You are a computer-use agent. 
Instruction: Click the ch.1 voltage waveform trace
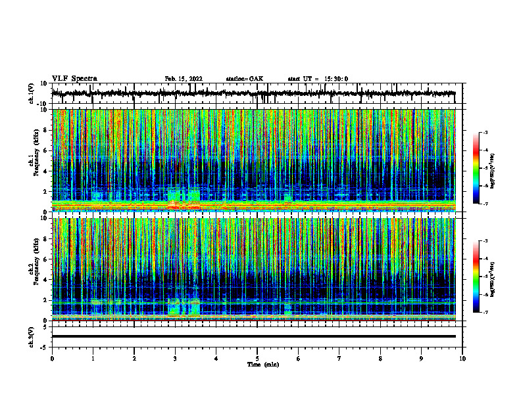[x=254, y=93]
